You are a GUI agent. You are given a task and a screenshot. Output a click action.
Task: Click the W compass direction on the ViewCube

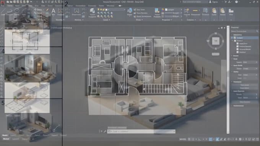(208, 41)
